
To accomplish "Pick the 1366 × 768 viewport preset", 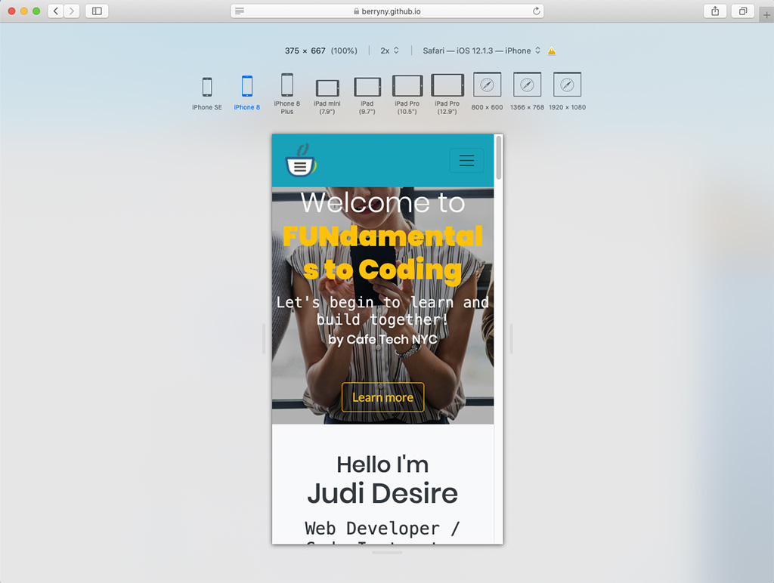I will click(527, 85).
